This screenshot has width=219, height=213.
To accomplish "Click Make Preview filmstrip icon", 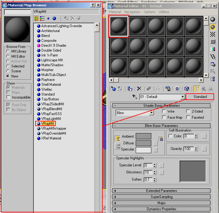I will [x=213, y=56].
